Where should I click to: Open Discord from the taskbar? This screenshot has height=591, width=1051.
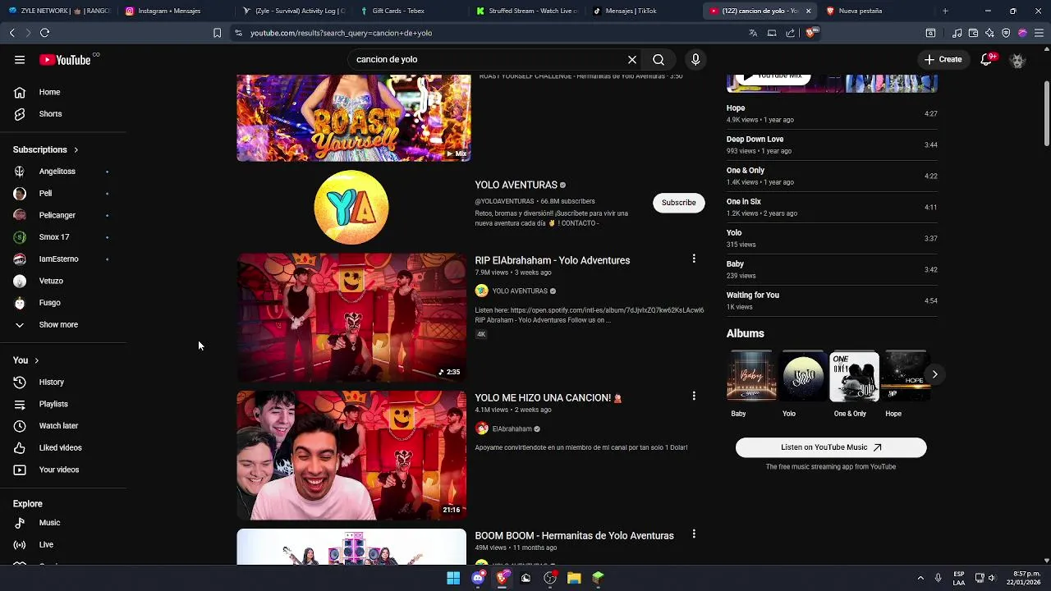coord(478,578)
